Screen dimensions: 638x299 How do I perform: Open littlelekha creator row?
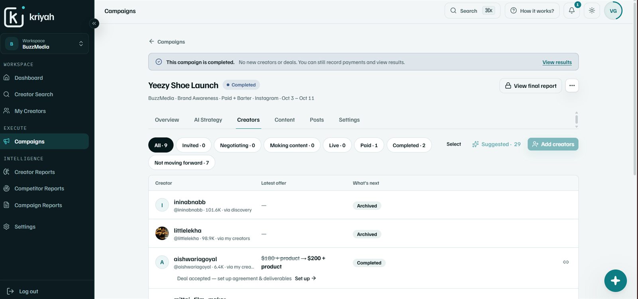[363, 233]
